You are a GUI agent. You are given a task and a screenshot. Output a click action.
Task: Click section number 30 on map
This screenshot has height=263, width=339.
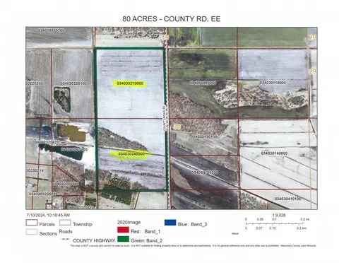[177, 127]
